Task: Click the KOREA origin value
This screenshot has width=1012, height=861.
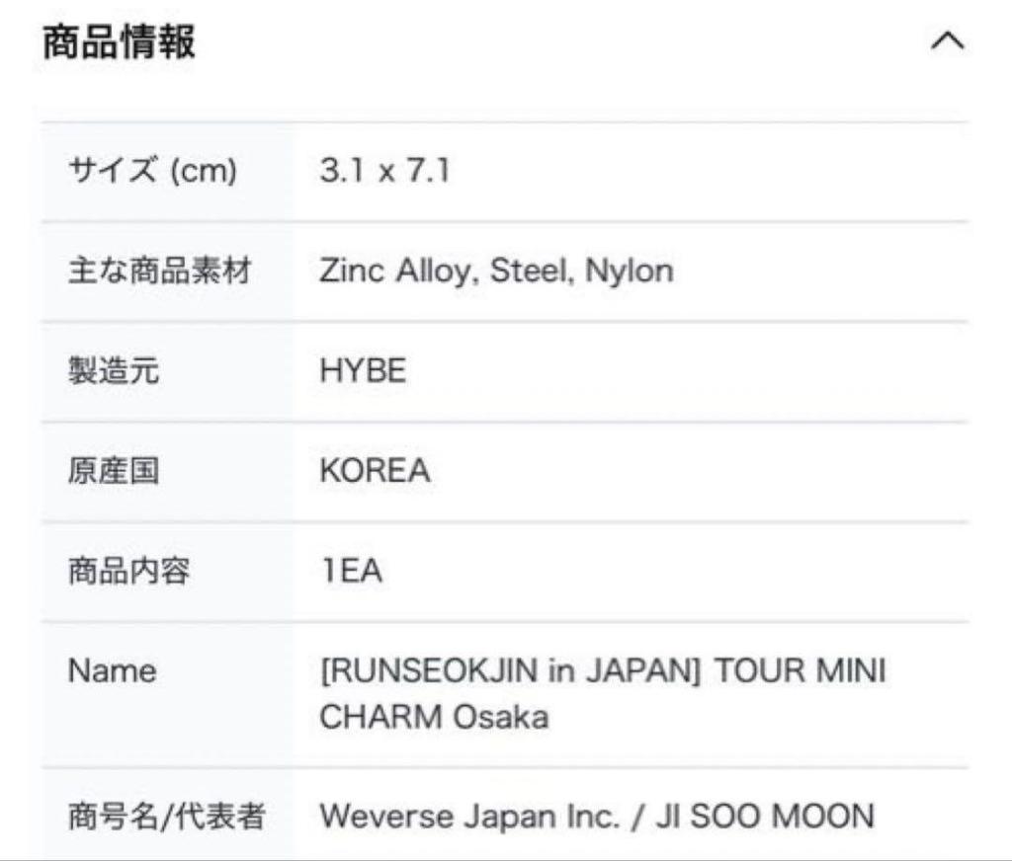Action: point(375,471)
